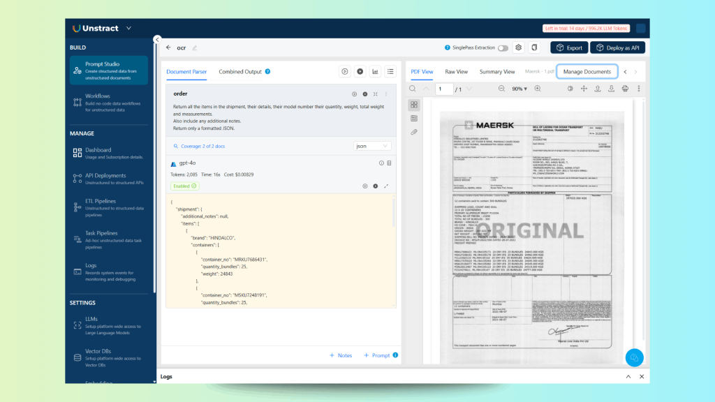Click the Manage Documents button
The width and height of the screenshot is (715, 402).
(x=587, y=71)
